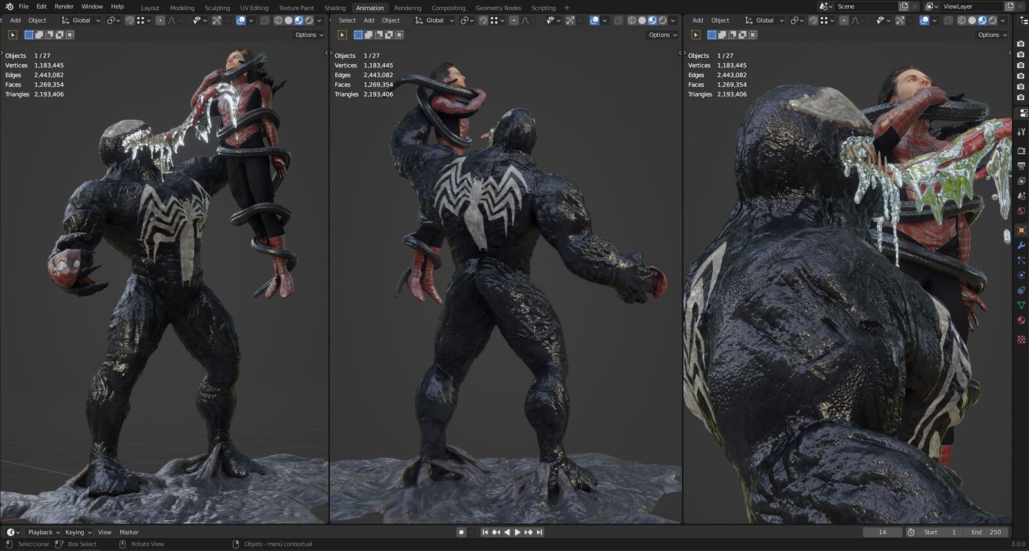The height and width of the screenshot is (551, 1029).
Task: Expand Options dropdown in right viewport
Action: tap(992, 35)
